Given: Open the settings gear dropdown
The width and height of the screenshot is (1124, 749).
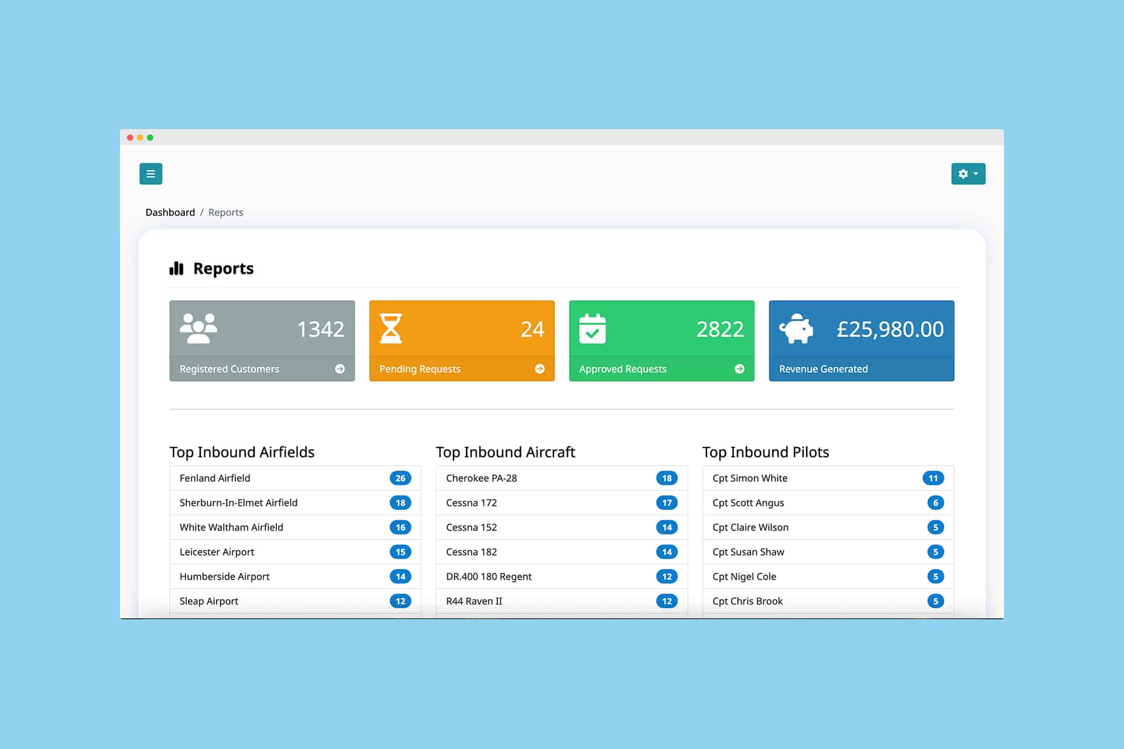Looking at the screenshot, I should pyautogui.click(x=968, y=174).
